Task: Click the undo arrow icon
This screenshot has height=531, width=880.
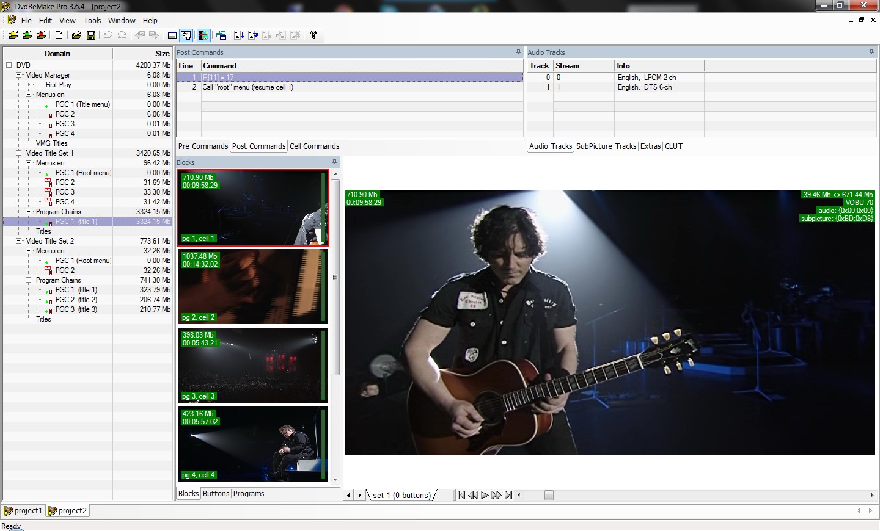Action: 108,35
